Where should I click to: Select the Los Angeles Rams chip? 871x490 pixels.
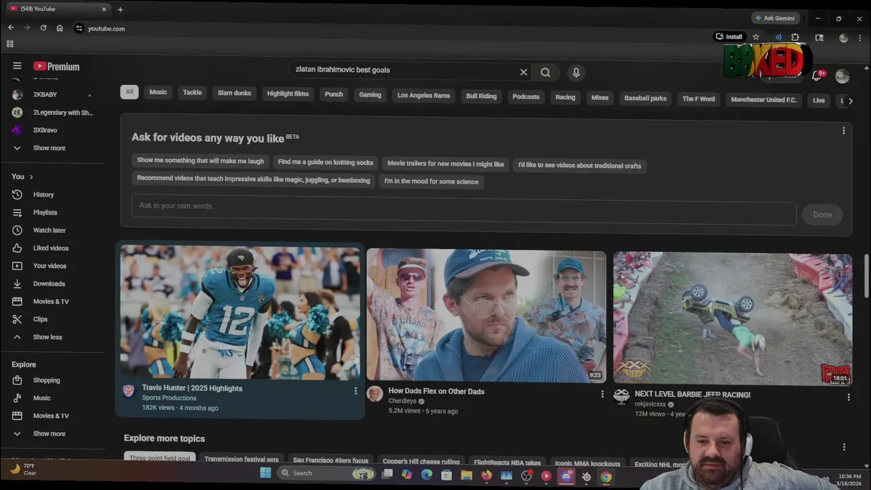click(423, 95)
